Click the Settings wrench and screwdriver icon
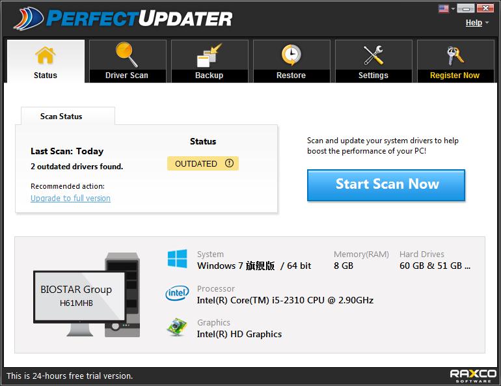 click(x=373, y=55)
